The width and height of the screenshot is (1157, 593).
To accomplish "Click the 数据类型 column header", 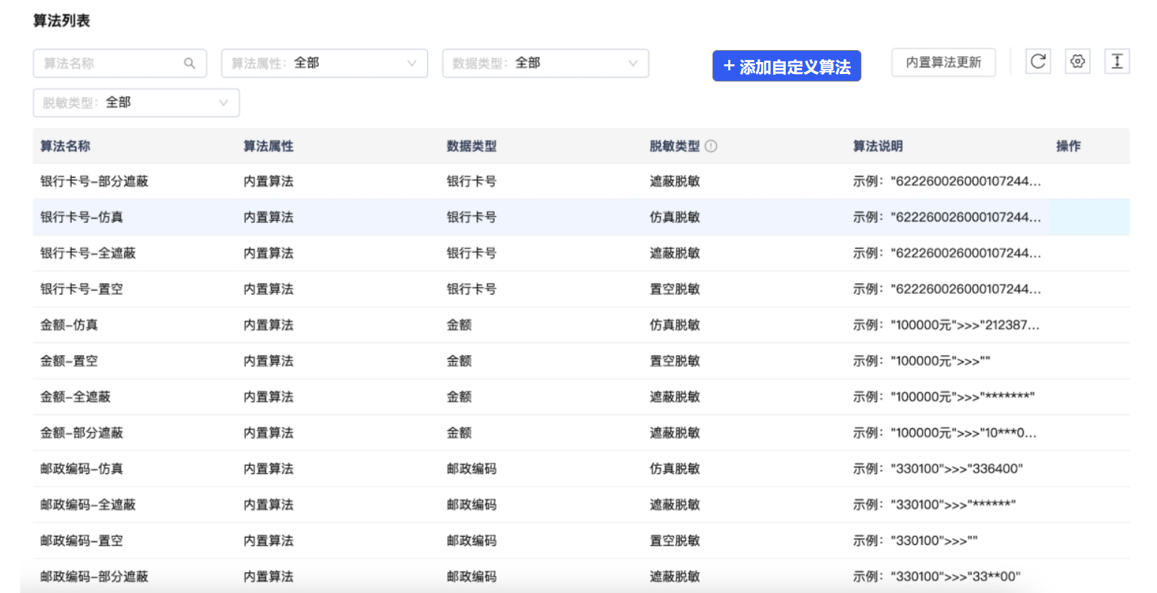I will (x=471, y=147).
